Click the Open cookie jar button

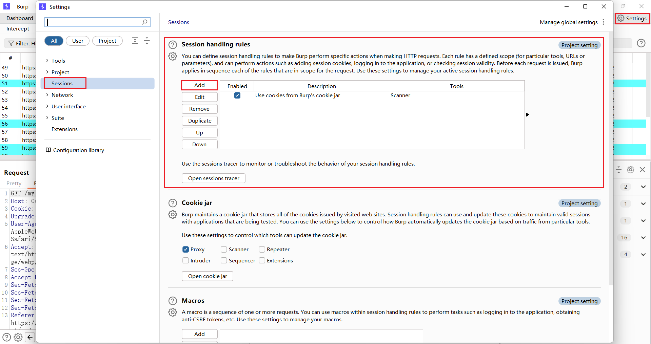point(207,276)
